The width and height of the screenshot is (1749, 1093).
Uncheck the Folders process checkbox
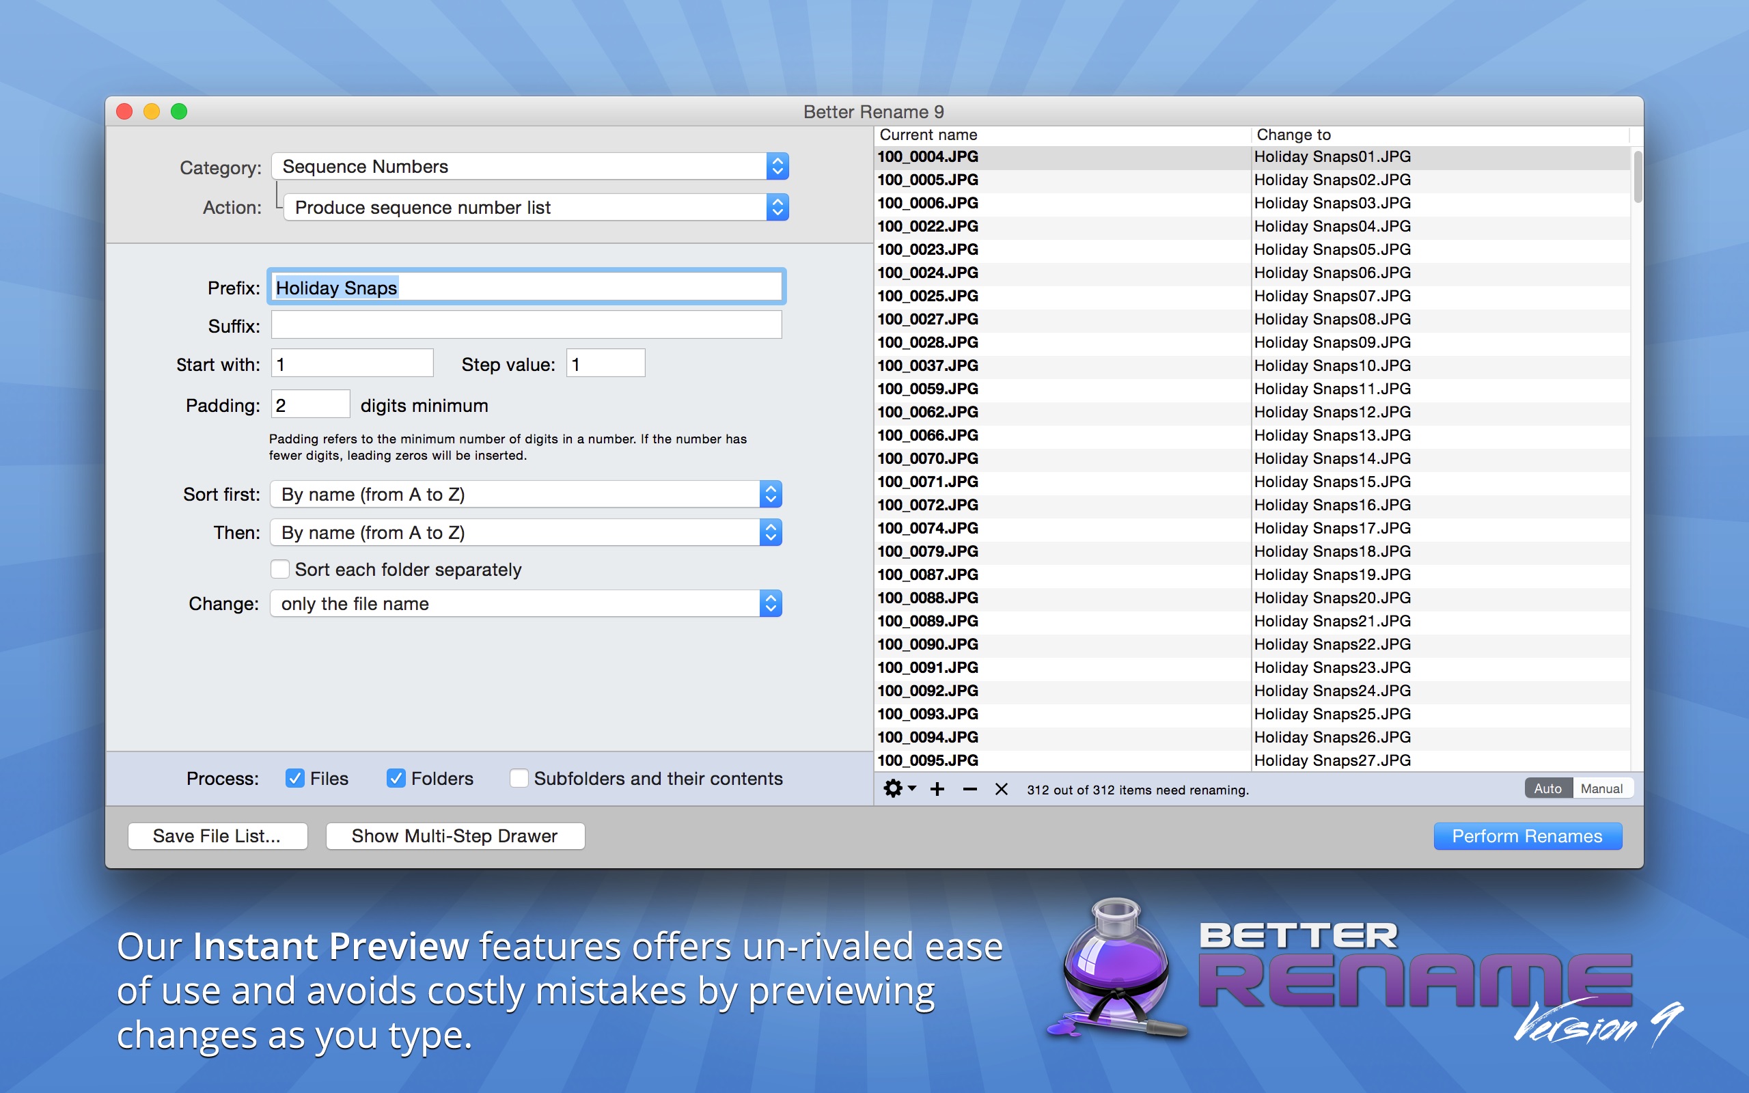[396, 778]
